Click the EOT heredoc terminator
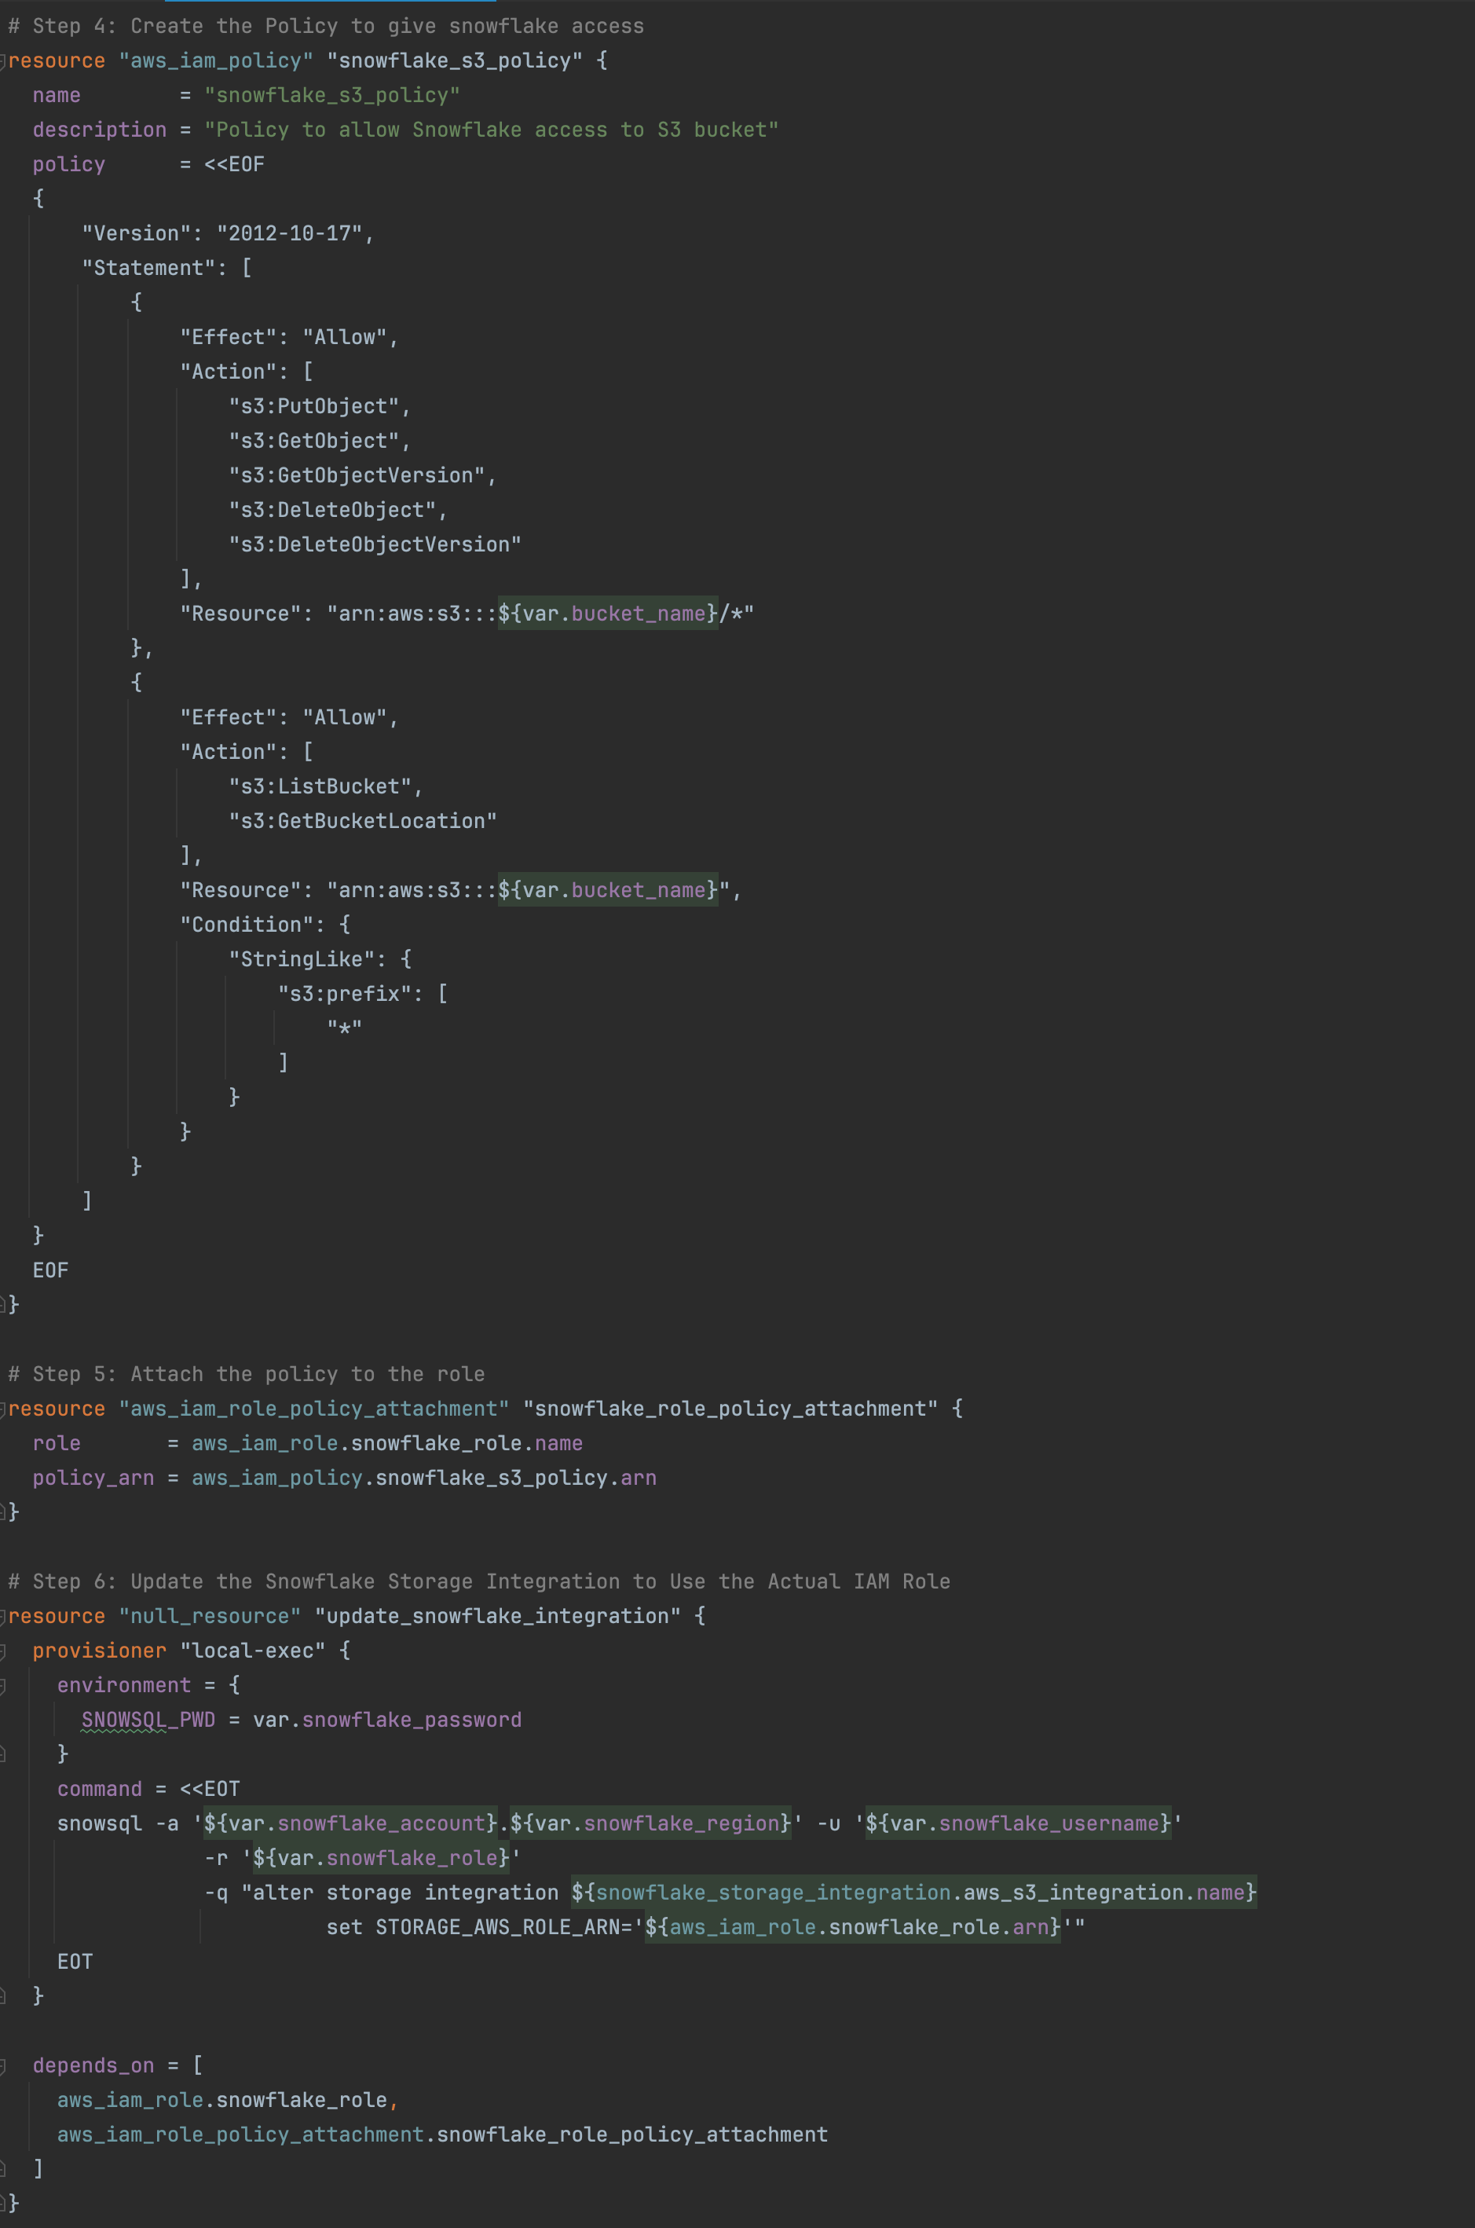Screen dimensions: 1475x2228 75,1962
